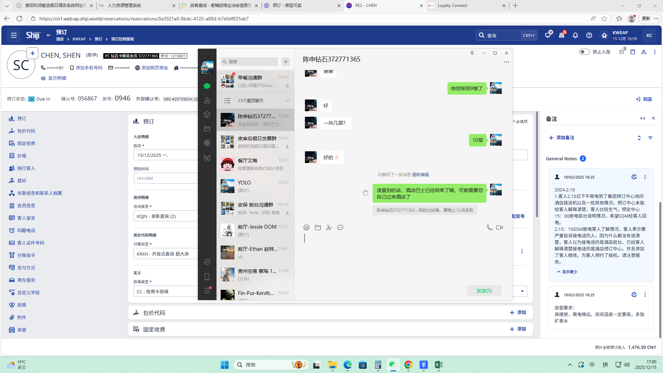Pin the WeChat window on top
The height and width of the screenshot is (373, 663).
pos(472,53)
